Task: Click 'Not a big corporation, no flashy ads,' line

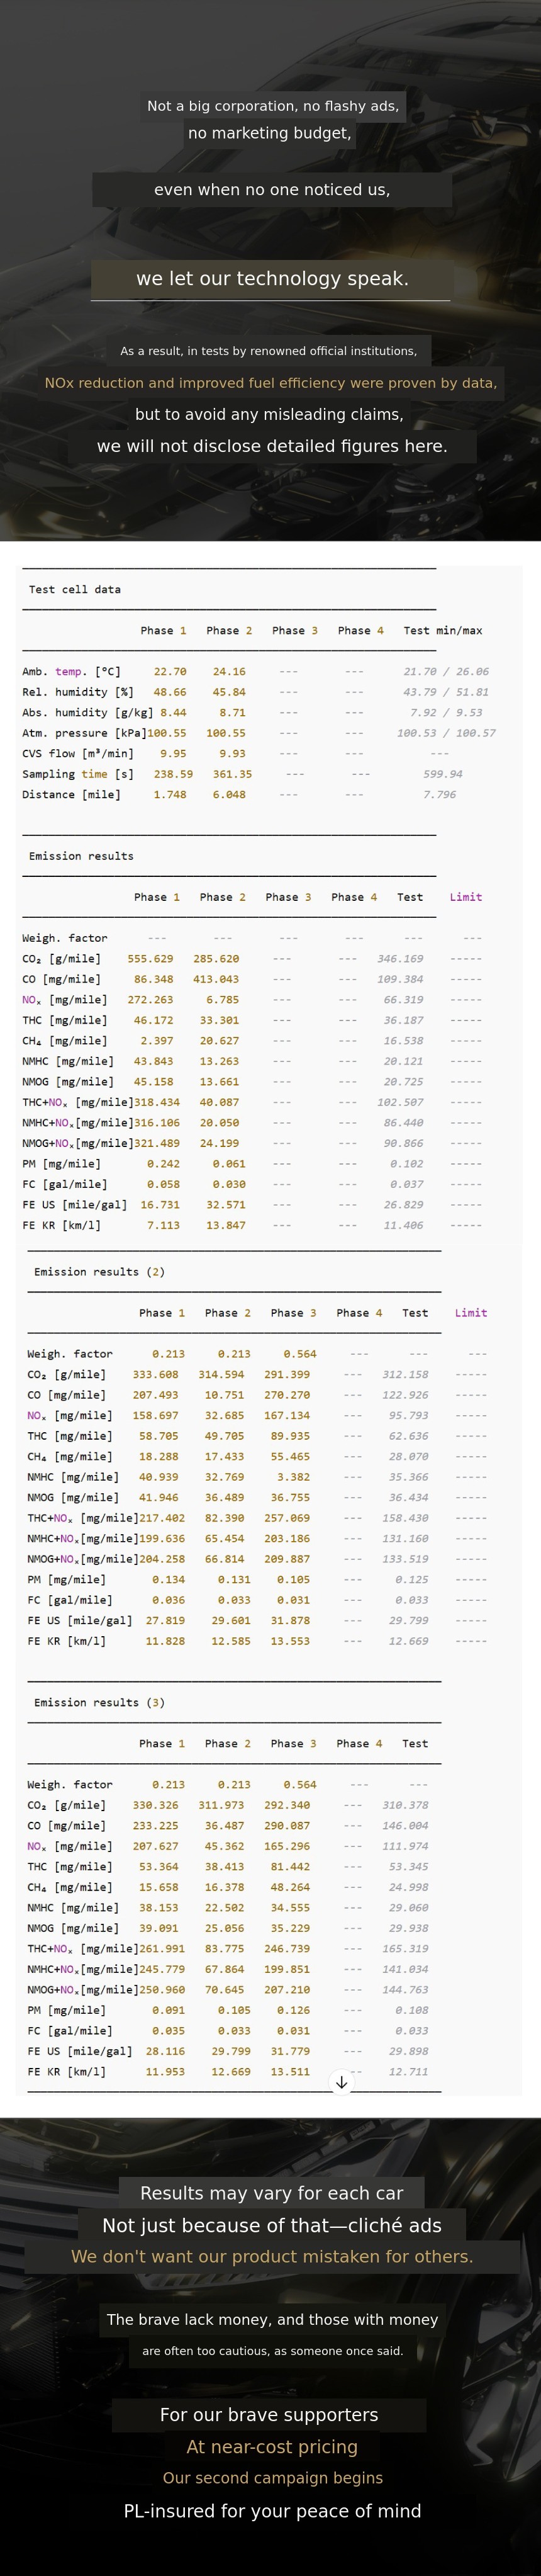Action: coord(272,106)
